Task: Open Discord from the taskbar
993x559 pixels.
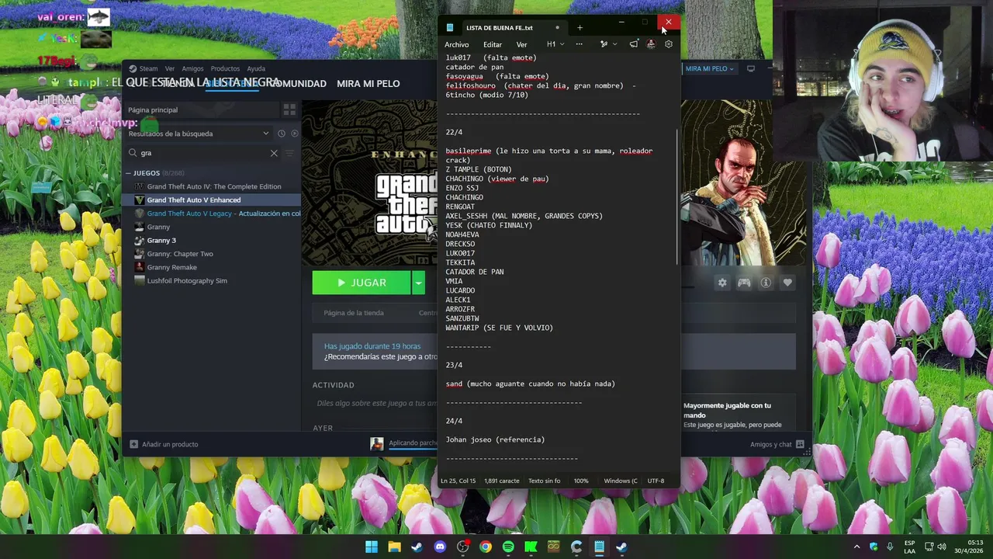Action: point(440,547)
